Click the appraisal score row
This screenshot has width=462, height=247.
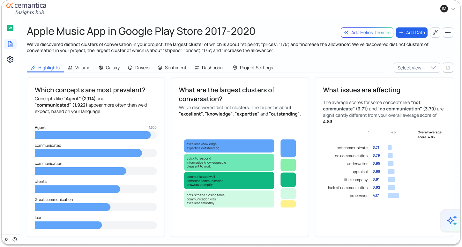point(373,172)
